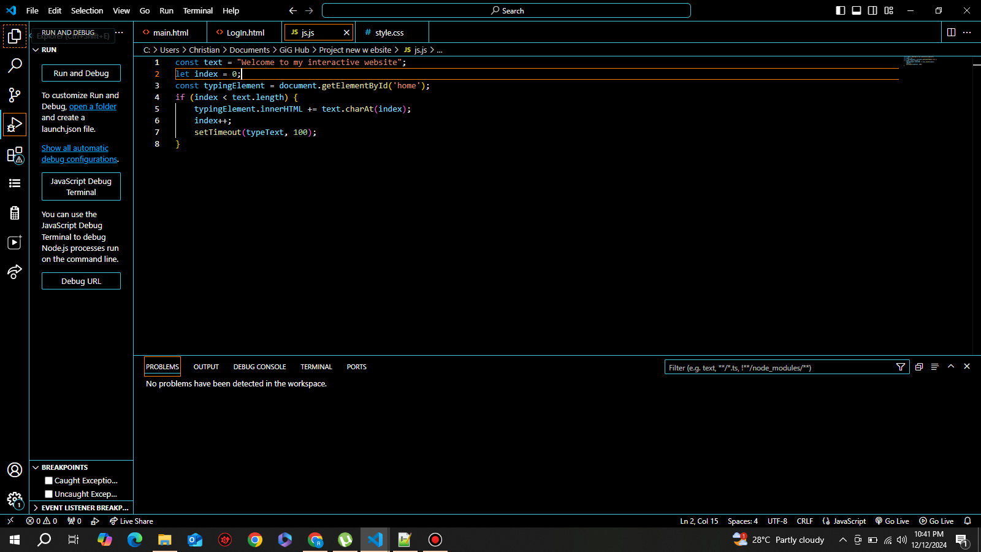This screenshot has height=552, width=981.
Task: Switch to the Debug Console tab
Action: (x=259, y=367)
